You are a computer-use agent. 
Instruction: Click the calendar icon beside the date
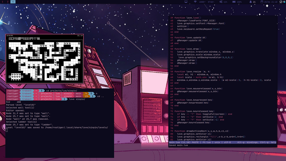coord(262,2)
